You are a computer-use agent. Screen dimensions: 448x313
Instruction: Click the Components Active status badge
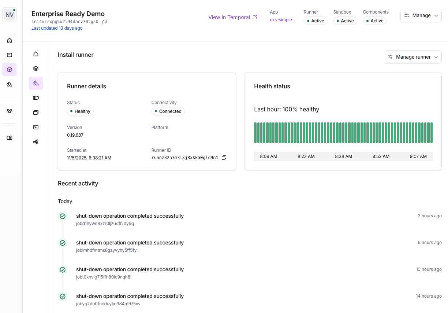[x=374, y=21]
